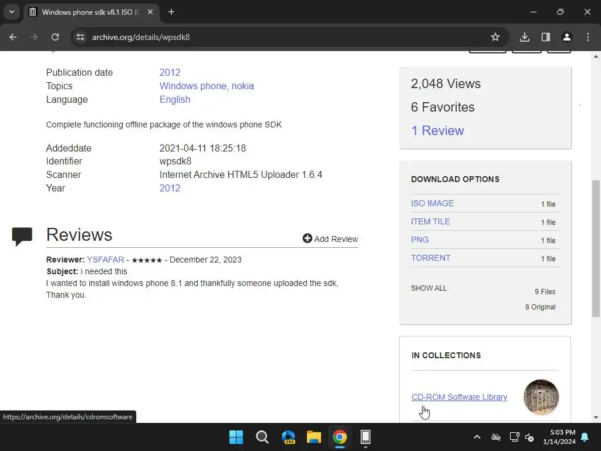Open Chrome downloads icon
601x451 pixels.
click(525, 37)
